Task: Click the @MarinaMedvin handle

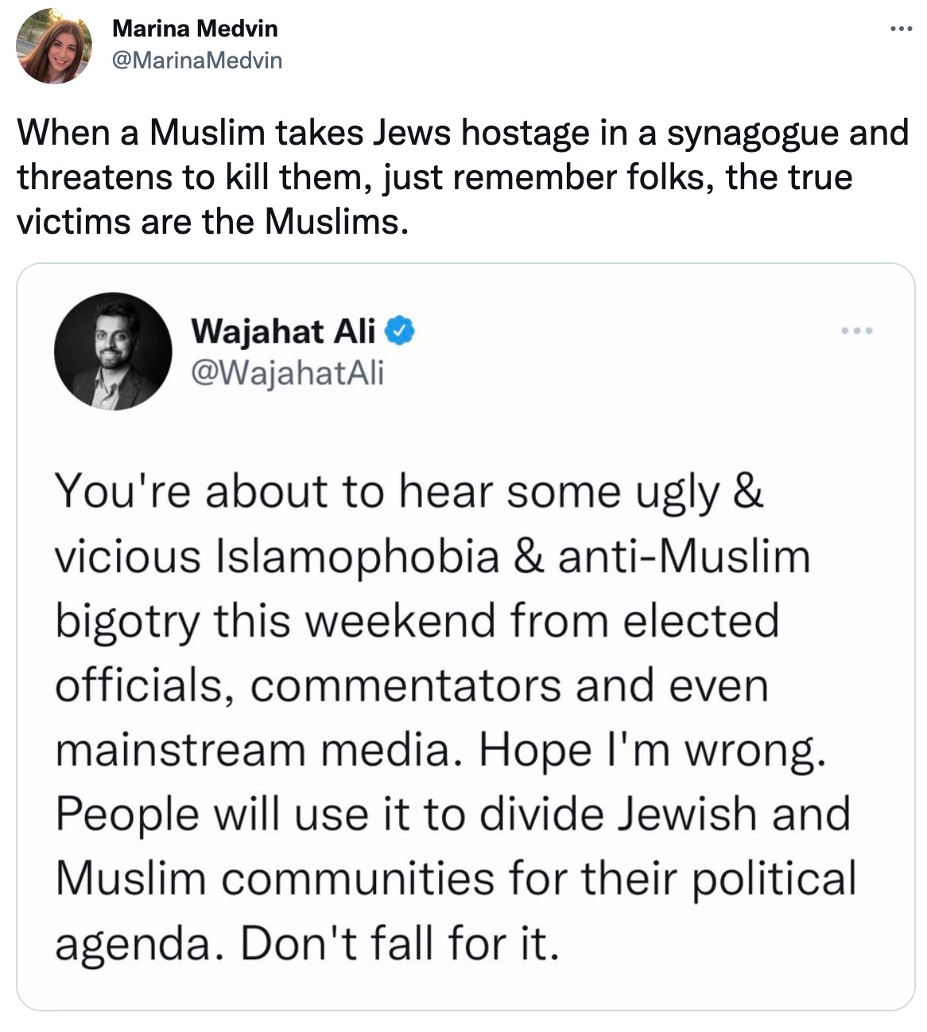Action: click(197, 60)
